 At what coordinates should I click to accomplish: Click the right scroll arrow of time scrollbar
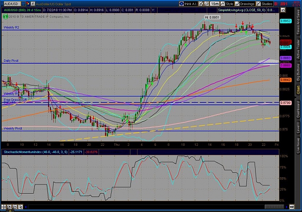point(287,207)
